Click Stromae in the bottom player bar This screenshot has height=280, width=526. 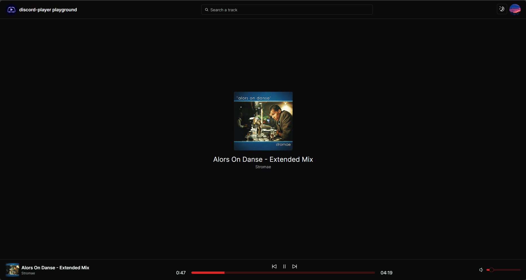pyautogui.click(x=28, y=273)
